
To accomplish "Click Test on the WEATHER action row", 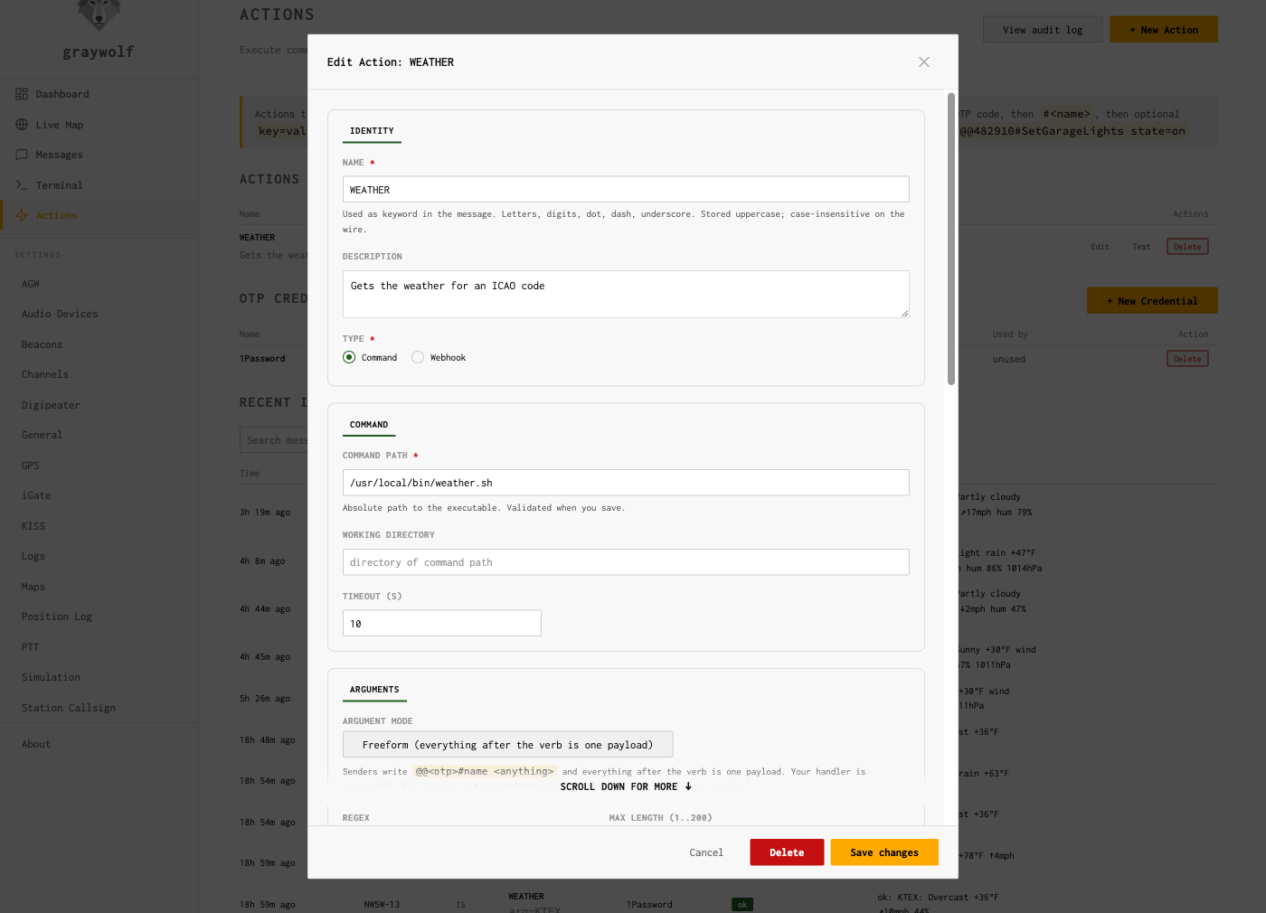I will coord(1141,247).
